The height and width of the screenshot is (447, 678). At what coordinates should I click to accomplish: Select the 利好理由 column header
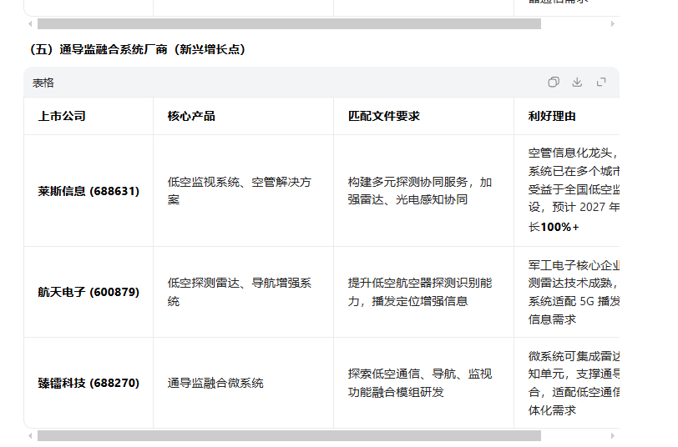[x=567, y=116]
